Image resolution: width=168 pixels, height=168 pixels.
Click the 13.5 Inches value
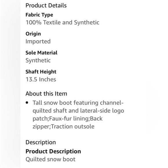click(41, 79)
